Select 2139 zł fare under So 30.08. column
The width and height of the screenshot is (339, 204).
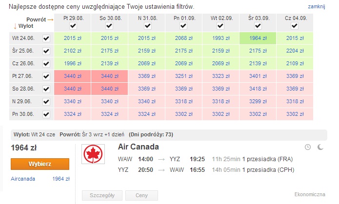[x=110, y=63]
